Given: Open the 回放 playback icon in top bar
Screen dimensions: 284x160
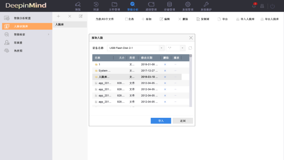Looking at the screenshot, I should pyautogui.click(x=96, y=4).
